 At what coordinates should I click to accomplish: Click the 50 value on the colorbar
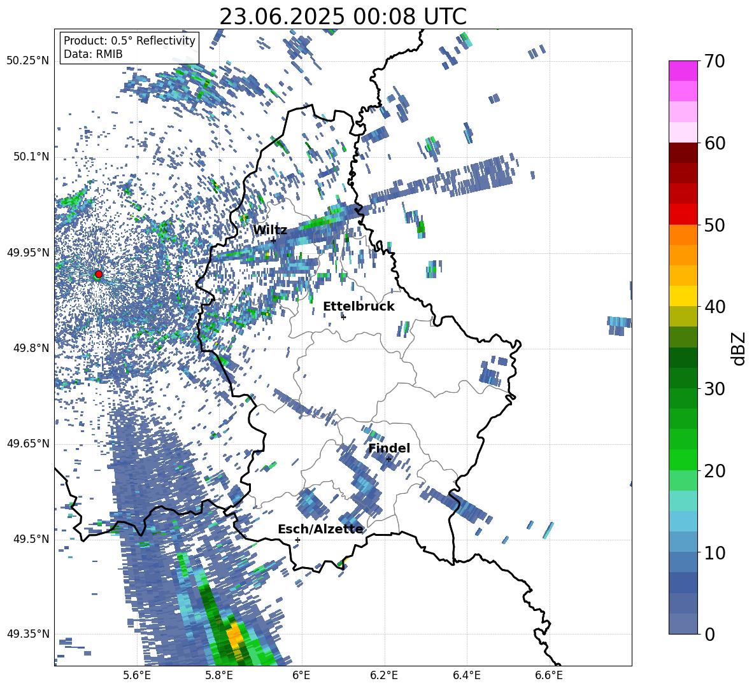[715, 225]
